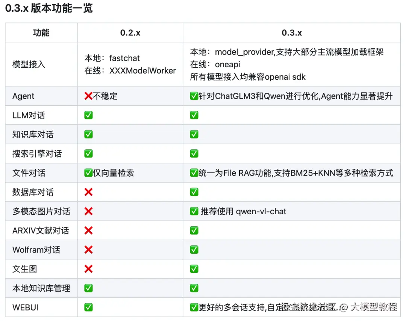Select the red X in ARXIV文献对话 row
The width and height of the screenshot is (406, 321).
pos(88,231)
